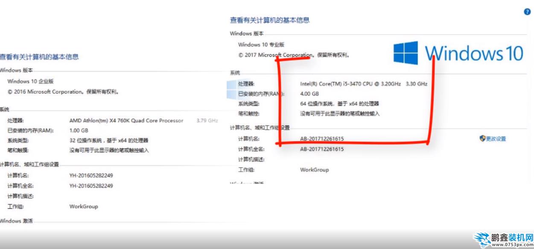Click the '处理器:' label in the Intel window
The image size is (534, 249).
tap(246, 84)
